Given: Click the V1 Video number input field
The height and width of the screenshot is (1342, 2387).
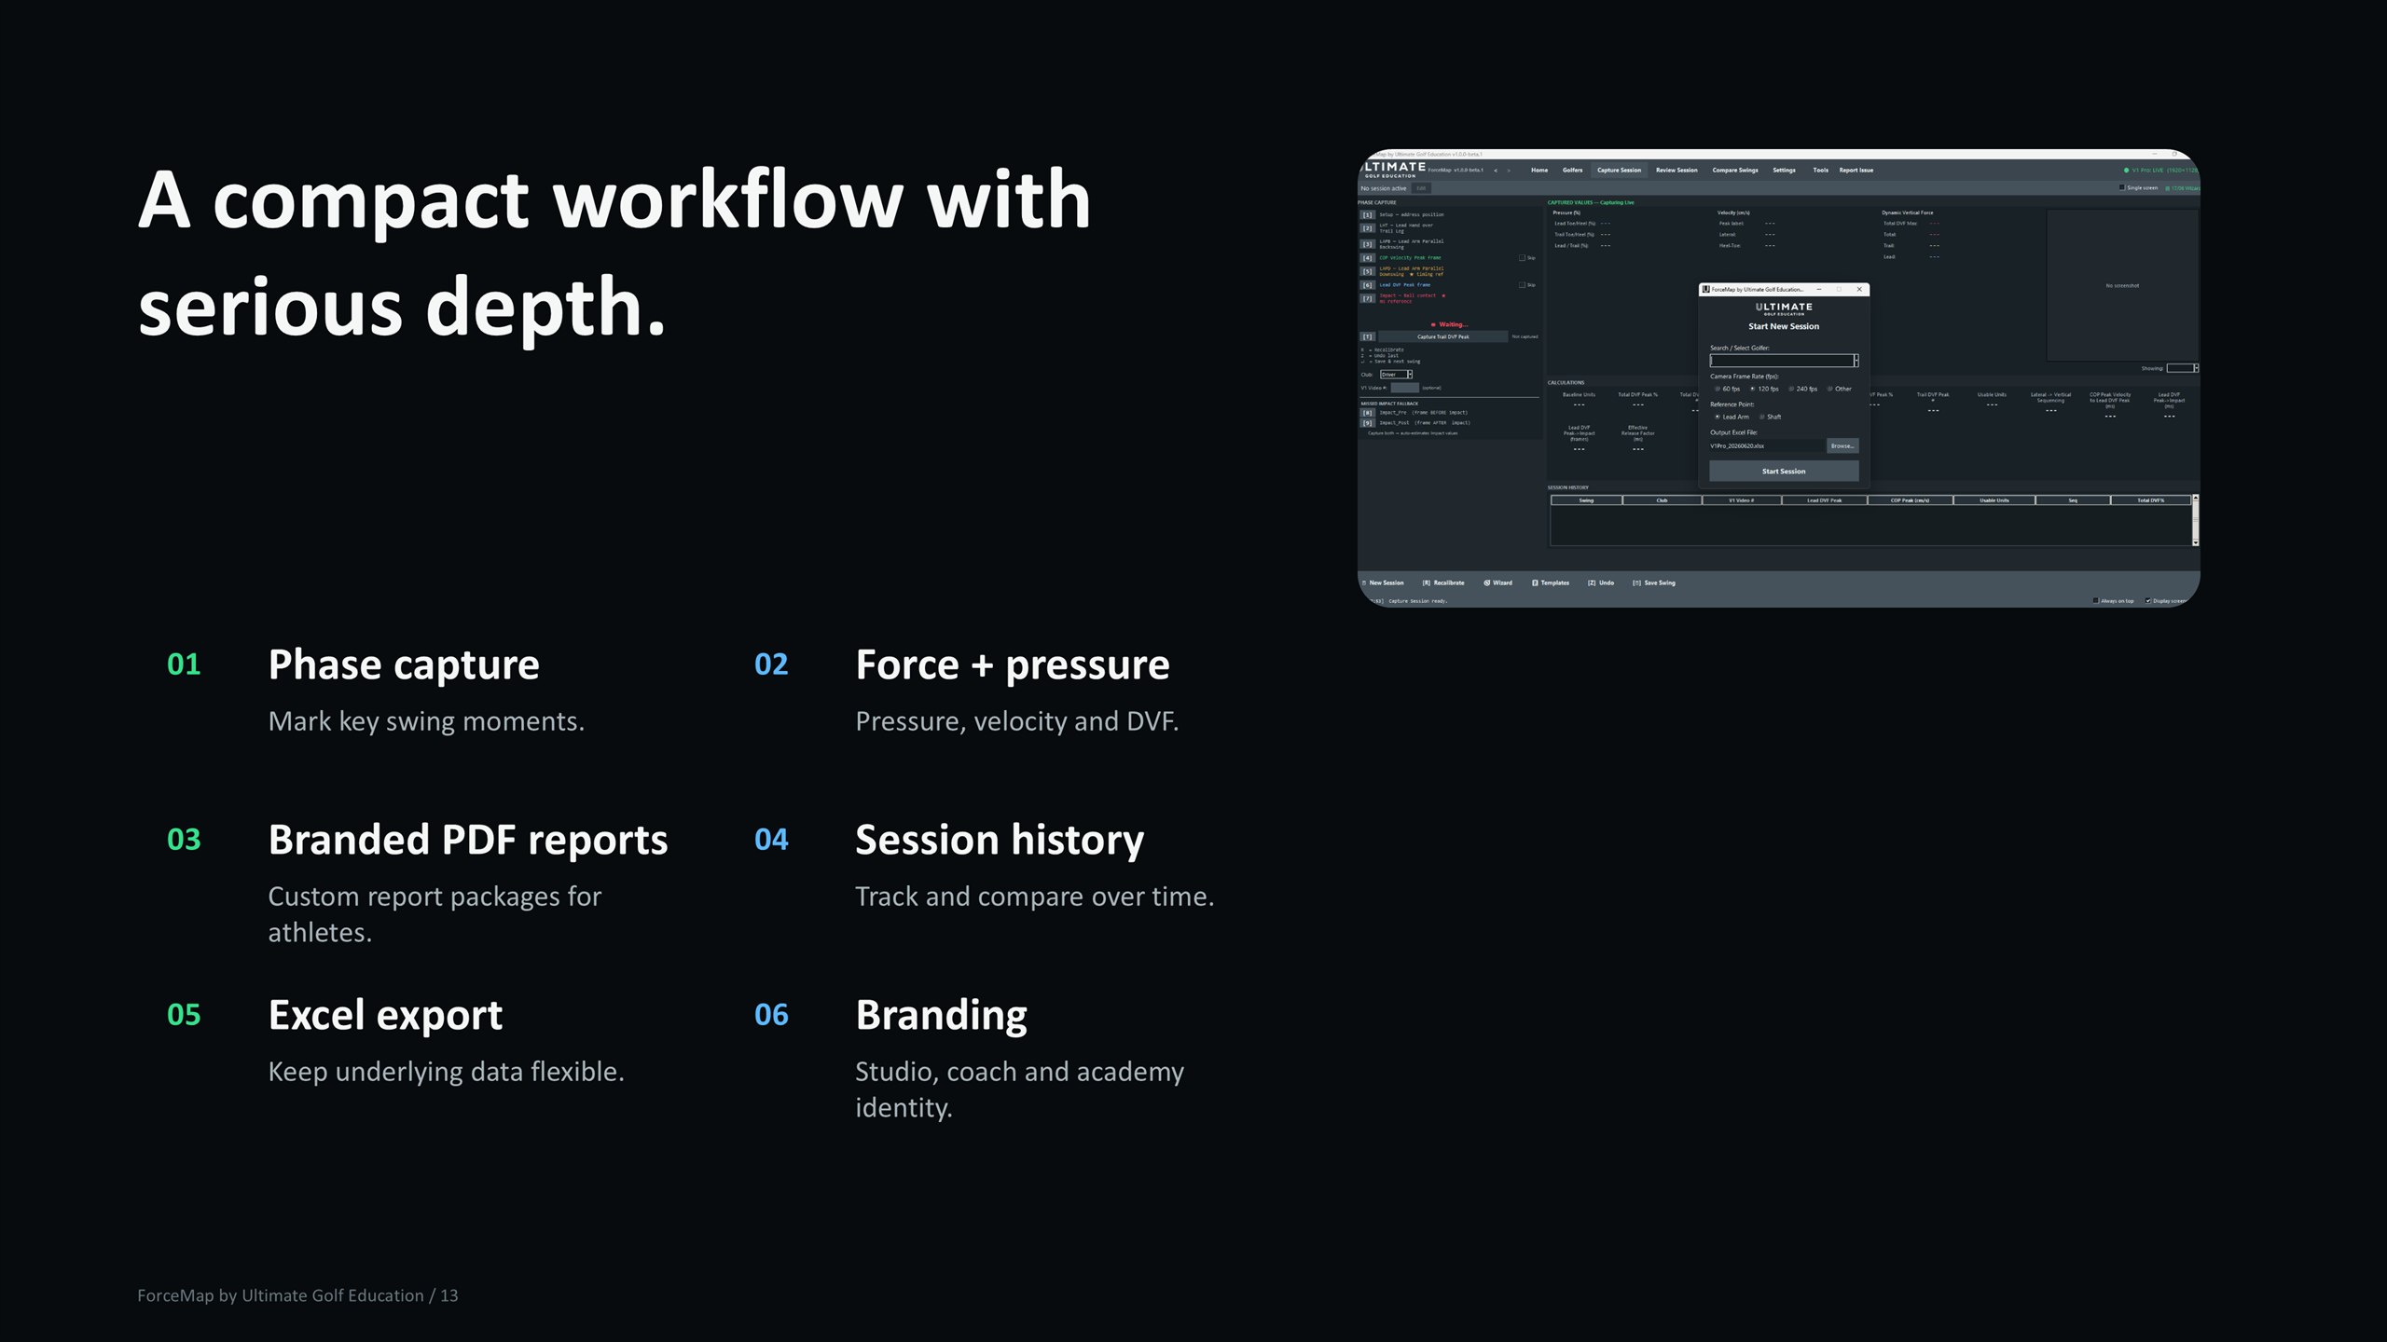Looking at the screenshot, I should pyautogui.click(x=1404, y=388).
